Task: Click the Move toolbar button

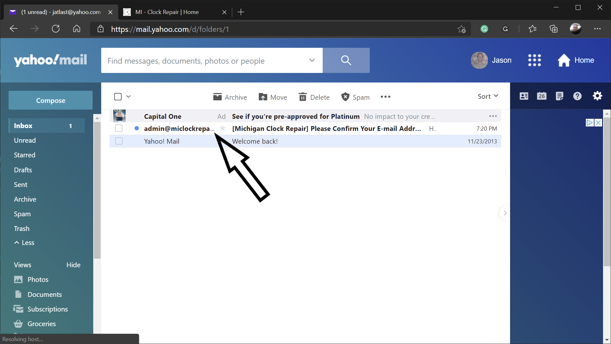Action: pos(273,97)
